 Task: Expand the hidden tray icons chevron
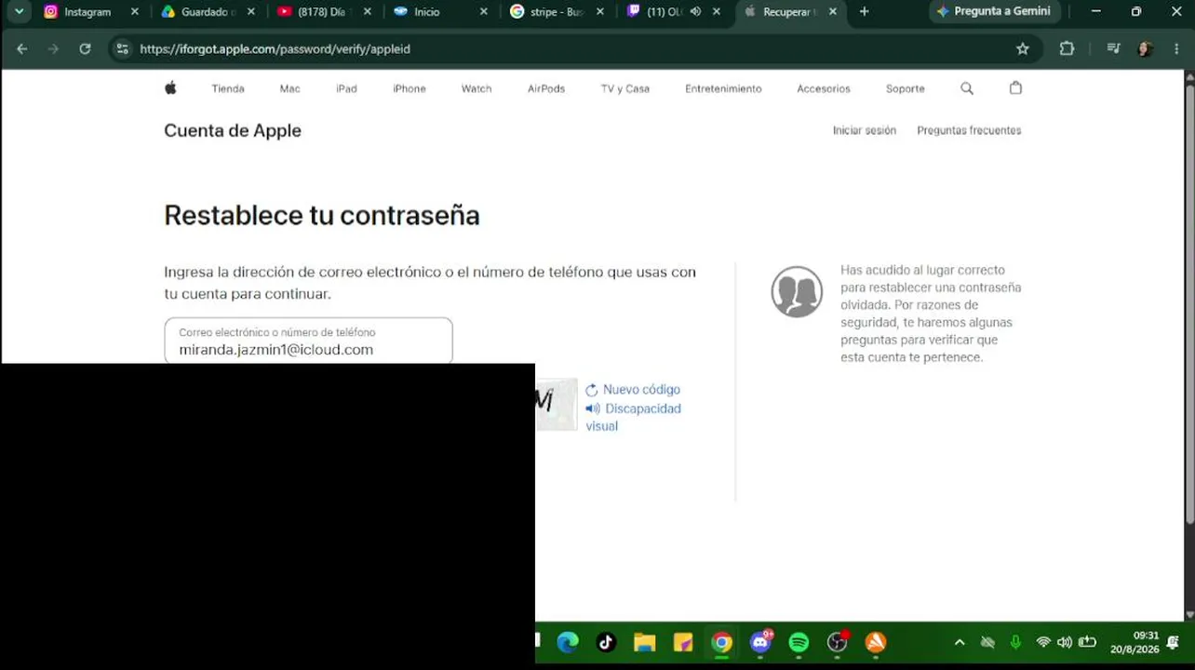coord(960,642)
